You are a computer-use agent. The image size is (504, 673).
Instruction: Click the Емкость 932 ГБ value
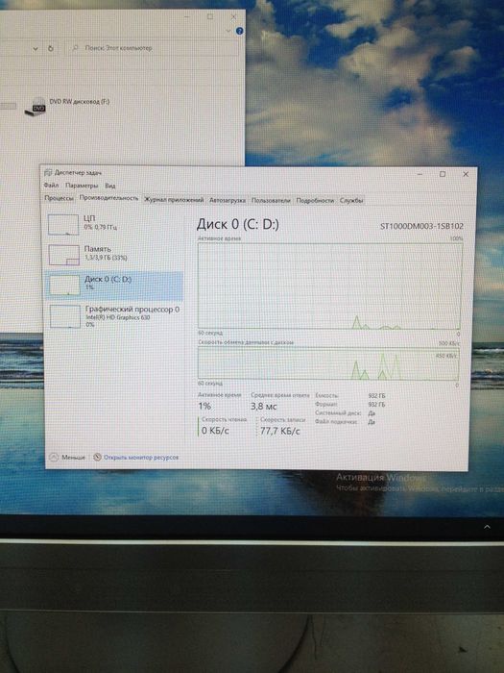(376, 396)
